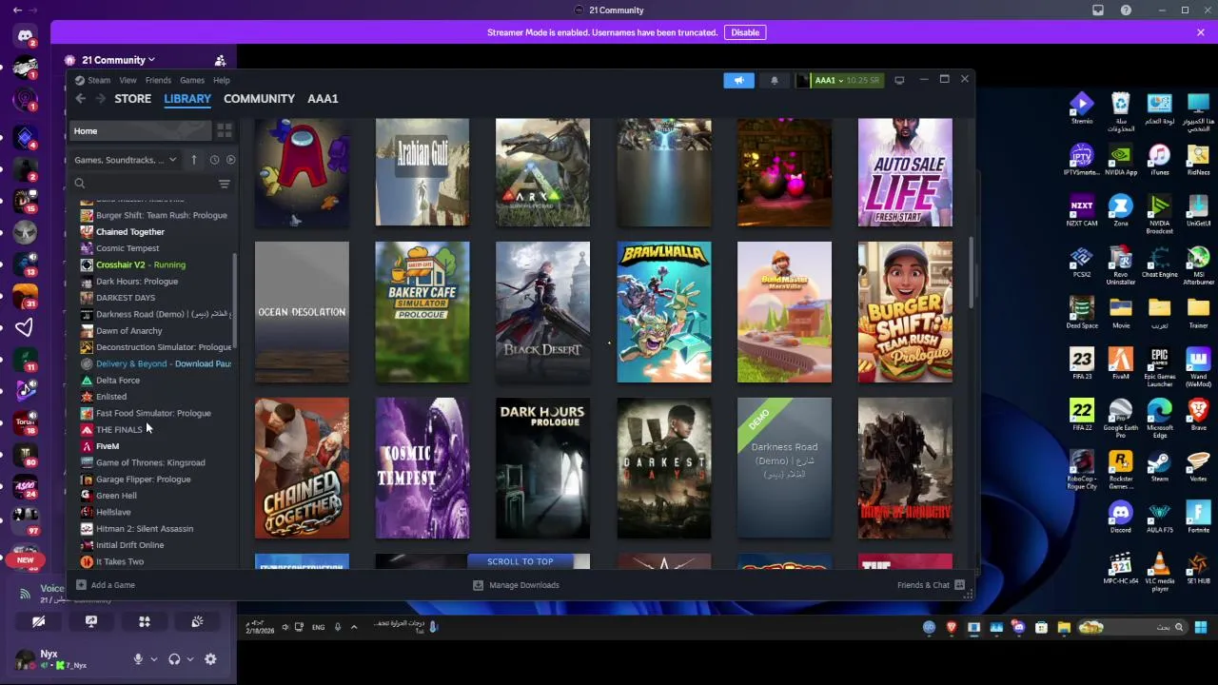Open the Windows Start button

point(1201,627)
